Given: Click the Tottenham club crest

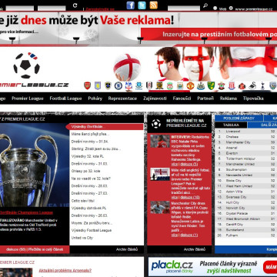Looking at the screenshot, I should click(262, 85).
